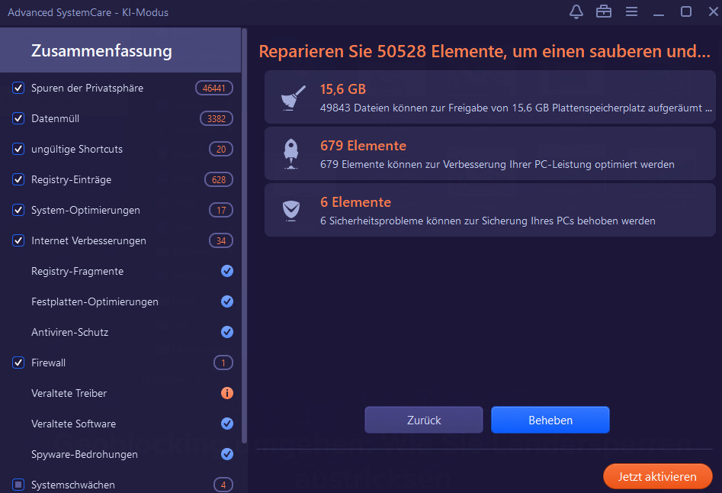This screenshot has height=493, width=722.
Task: Uncheck Registry-Einträge checkbox
Action: (18, 179)
